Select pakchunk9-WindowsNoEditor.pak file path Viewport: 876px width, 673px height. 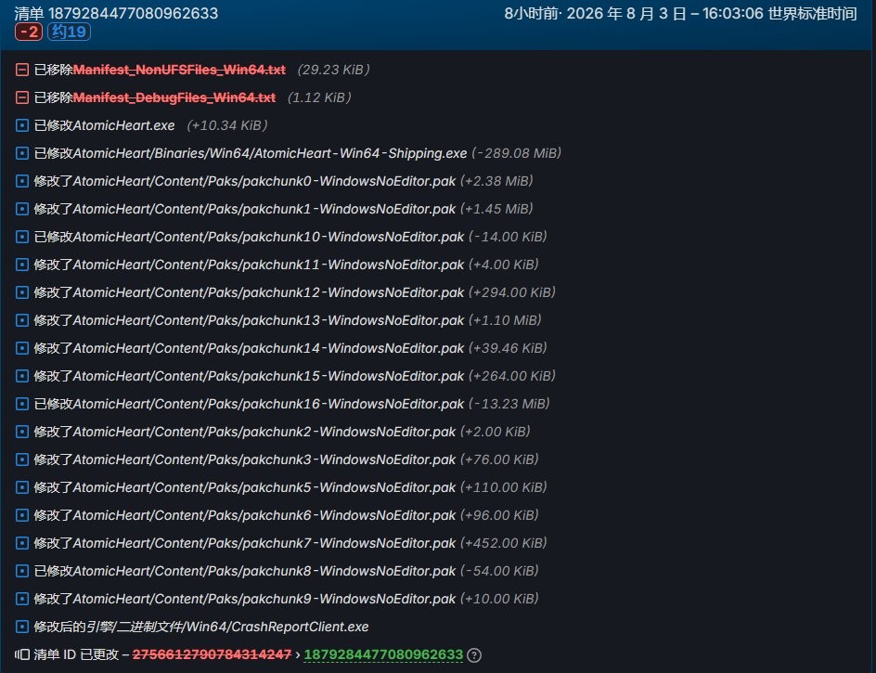(x=264, y=599)
